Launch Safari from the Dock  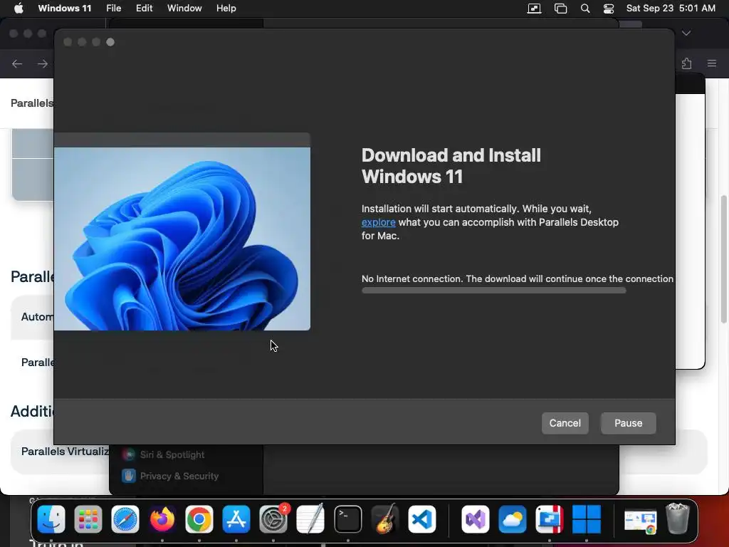coord(125,519)
